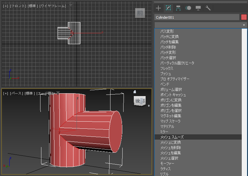
Task: Select ミラー modifier
Action: 198,132
